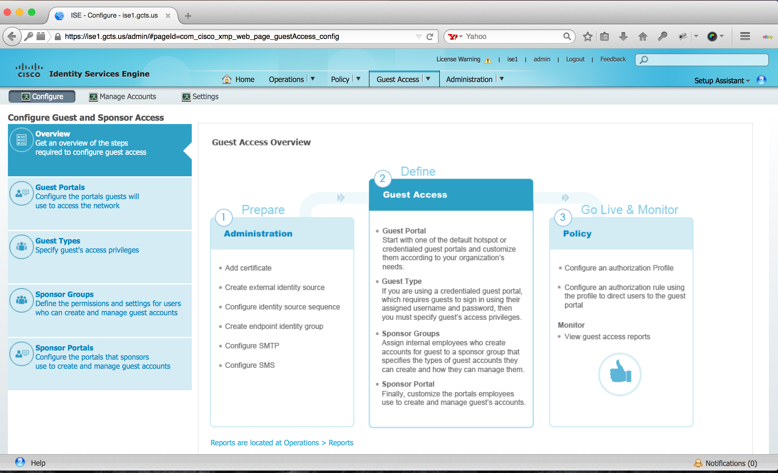The height and width of the screenshot is (473, 778).
Task: Expand the Operations menu arrow
Action: [313, 79]
